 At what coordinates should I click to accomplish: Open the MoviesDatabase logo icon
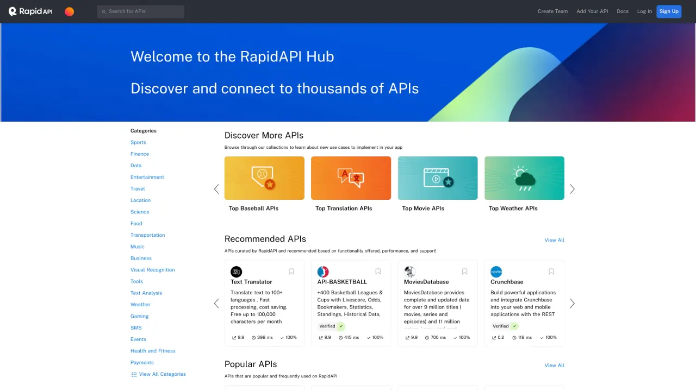(x=410, y=272)
